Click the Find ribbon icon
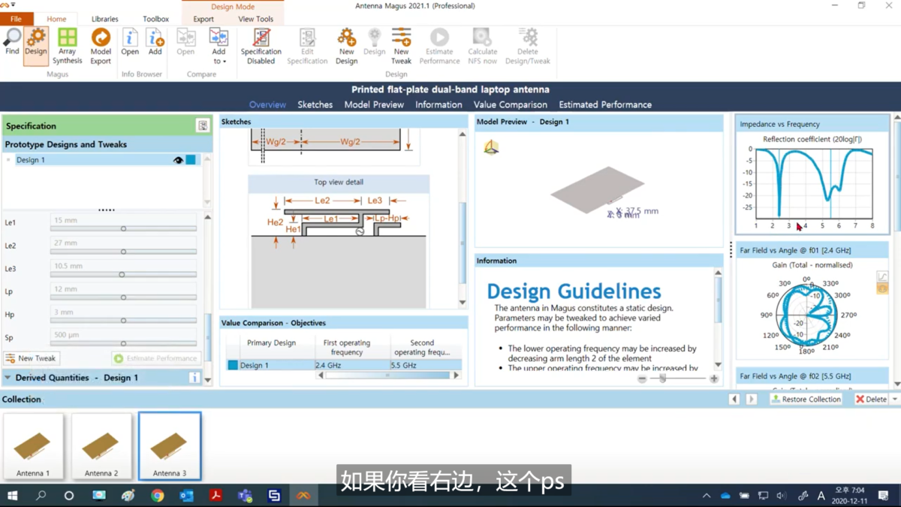 pyautogui.click(x=12, y=42)
